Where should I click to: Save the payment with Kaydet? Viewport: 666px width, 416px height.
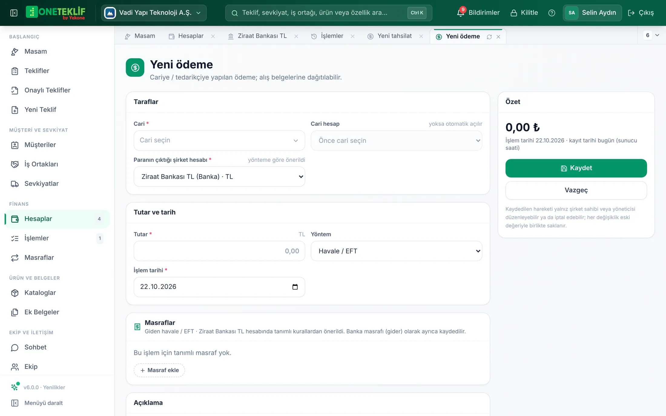pyautogui.click(x=576, y=168)
